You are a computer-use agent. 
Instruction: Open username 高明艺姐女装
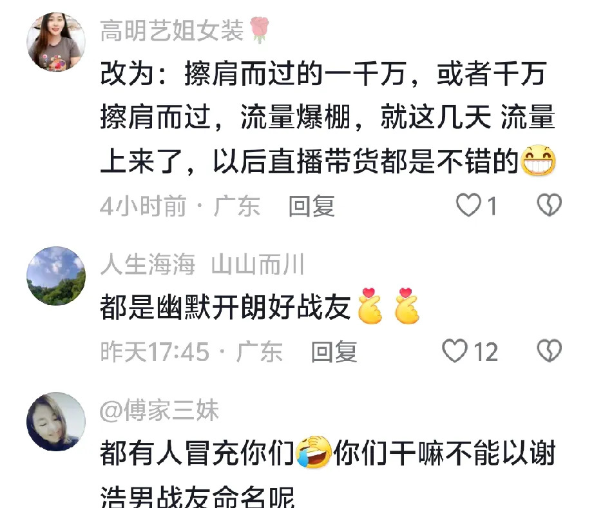click(171, 30)
